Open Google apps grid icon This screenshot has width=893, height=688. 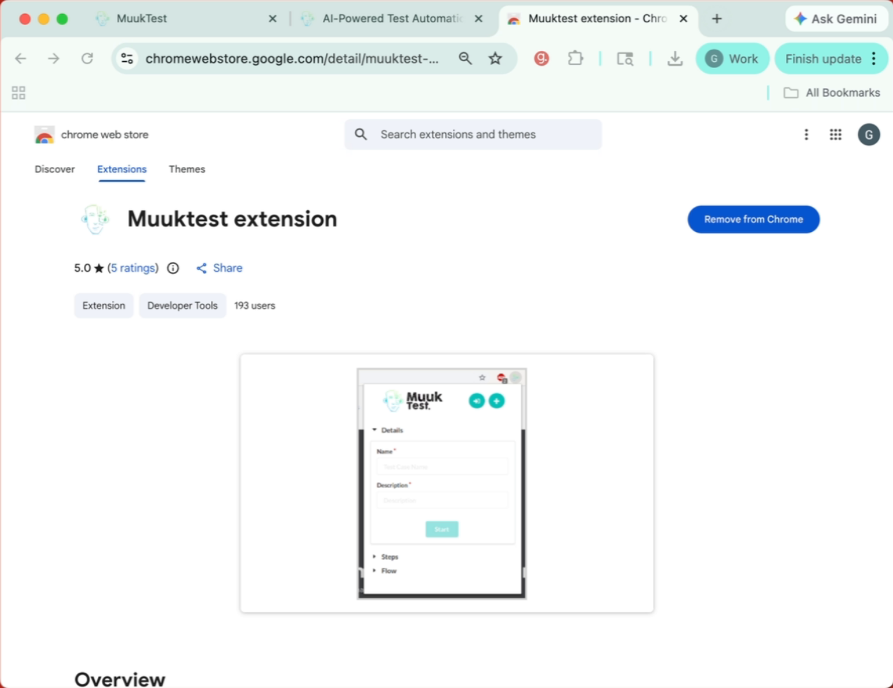pyautogui.click(x=836, y=134)
